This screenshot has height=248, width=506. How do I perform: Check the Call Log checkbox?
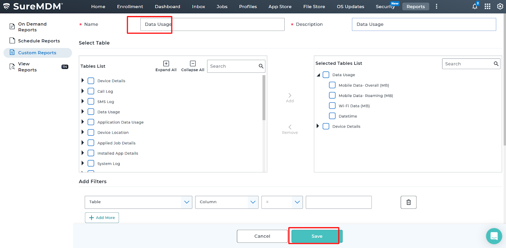tap(91, 91)
